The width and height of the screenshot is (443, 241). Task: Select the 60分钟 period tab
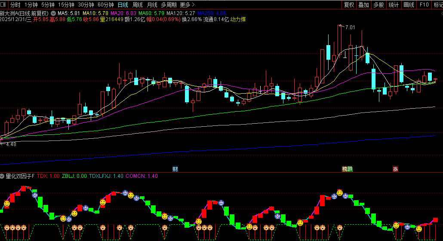(x=106, y=5)
